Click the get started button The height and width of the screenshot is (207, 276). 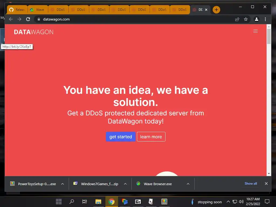coord(120,137)
